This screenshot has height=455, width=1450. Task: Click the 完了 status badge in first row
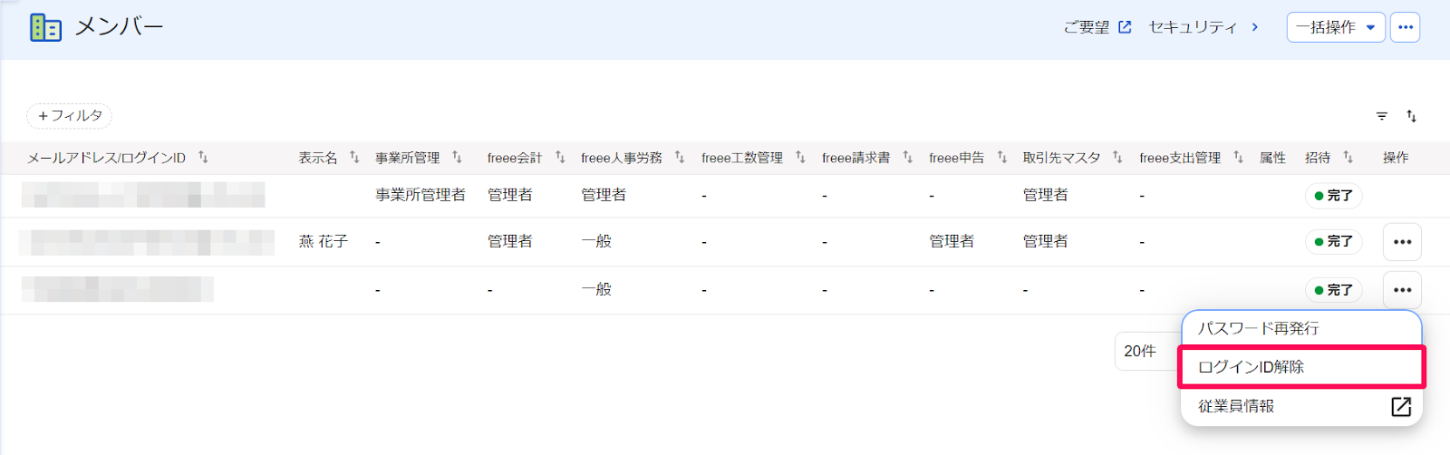(1333, 196)
